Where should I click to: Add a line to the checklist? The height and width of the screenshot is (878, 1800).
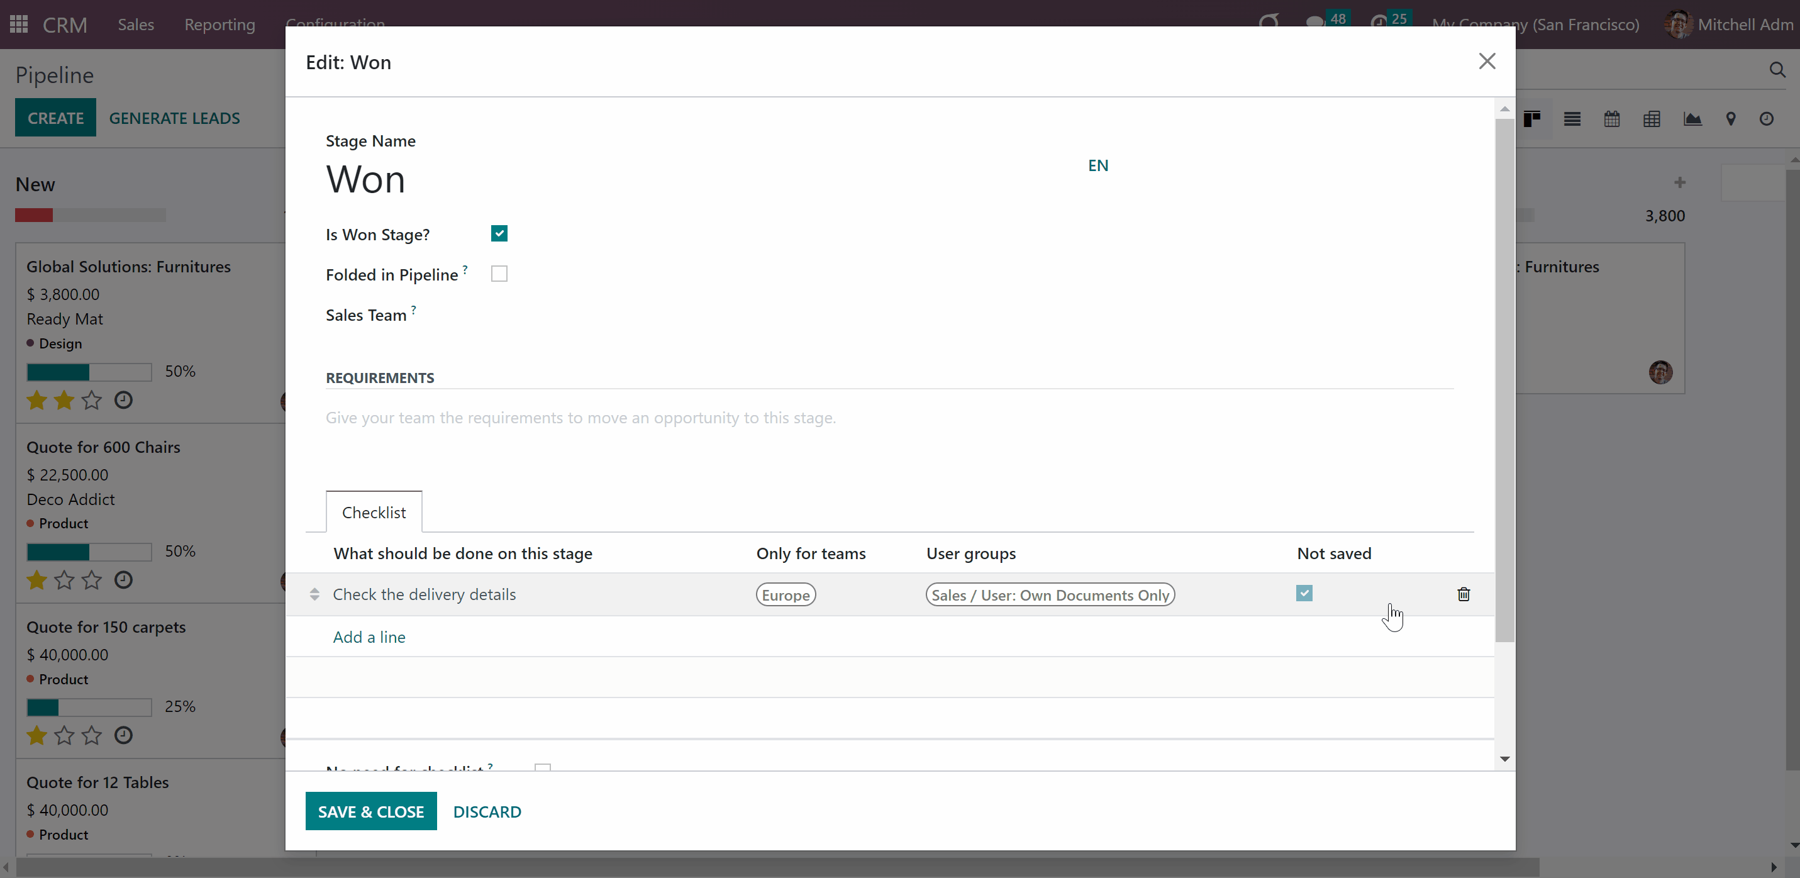point(369,637)
